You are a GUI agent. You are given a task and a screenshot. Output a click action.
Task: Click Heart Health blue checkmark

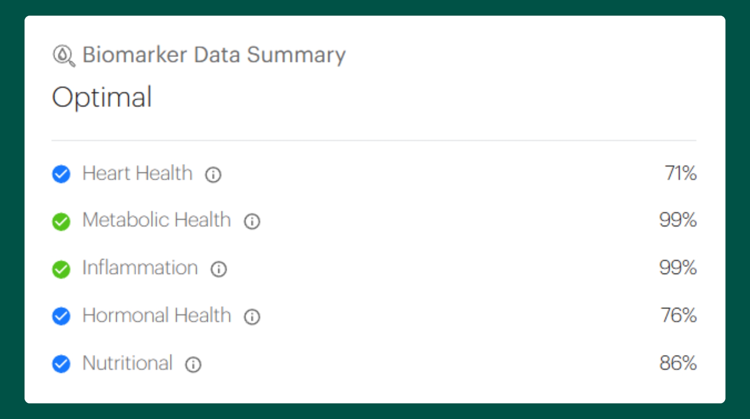tap(61, 174)
